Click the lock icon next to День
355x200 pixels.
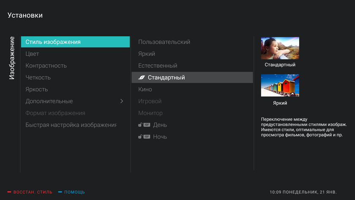tap(140, 125)
